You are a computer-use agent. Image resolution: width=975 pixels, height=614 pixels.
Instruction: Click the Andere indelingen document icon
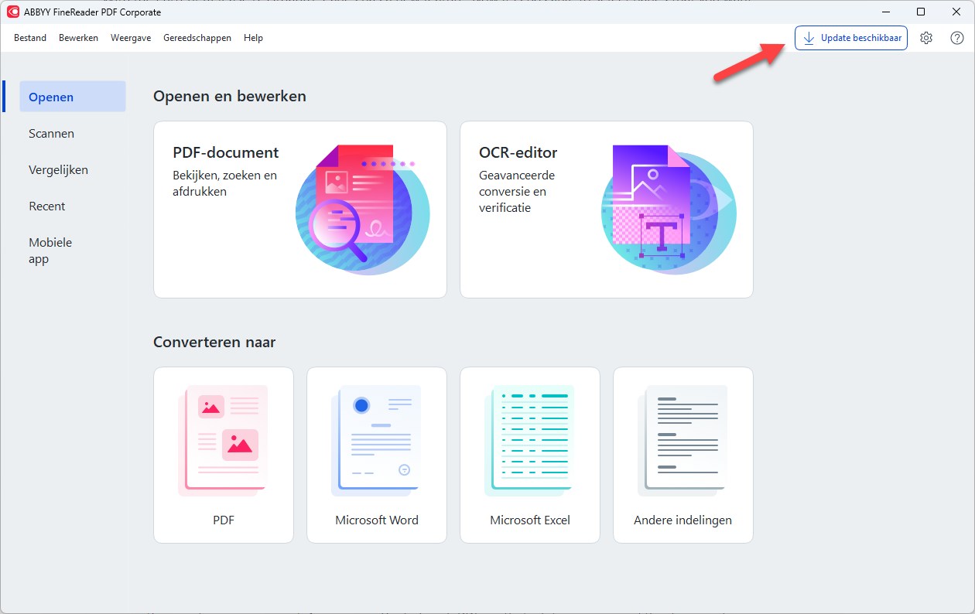coord(682,441)
